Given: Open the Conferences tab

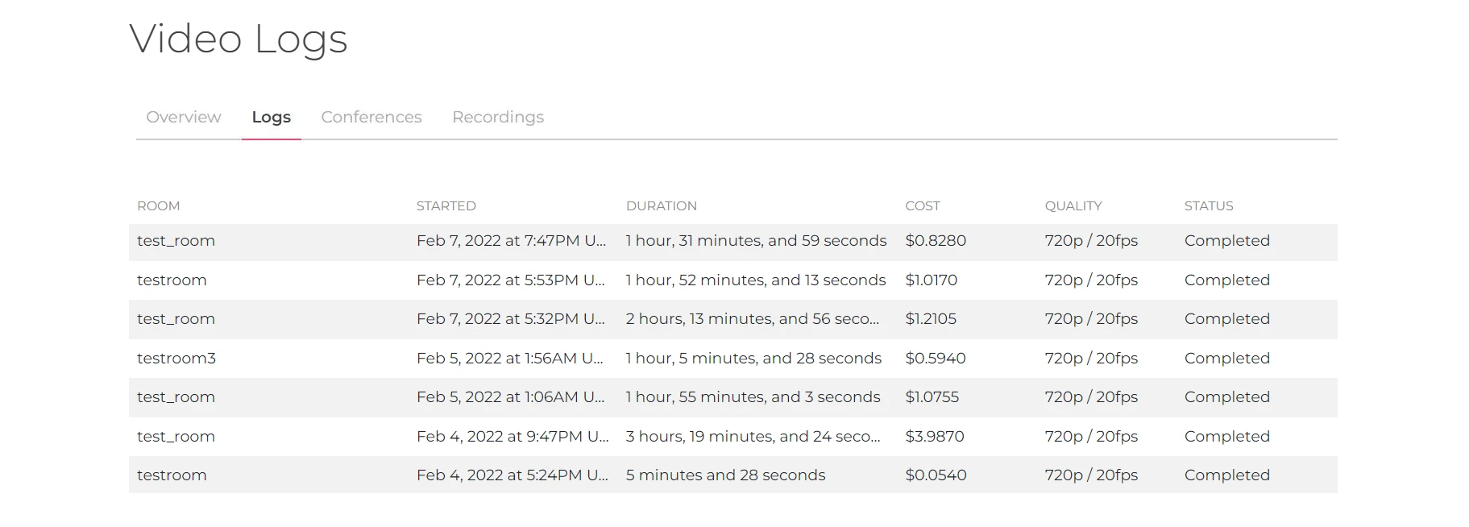Looking at the screenshot, I should tap(371, 117).
